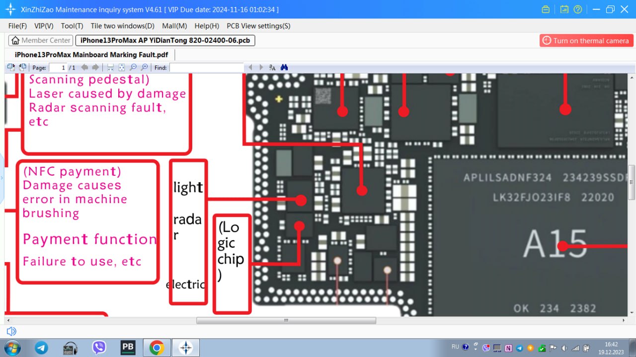
Task: Zoom out with the minus magnifier icon
Action: (133, 68)
